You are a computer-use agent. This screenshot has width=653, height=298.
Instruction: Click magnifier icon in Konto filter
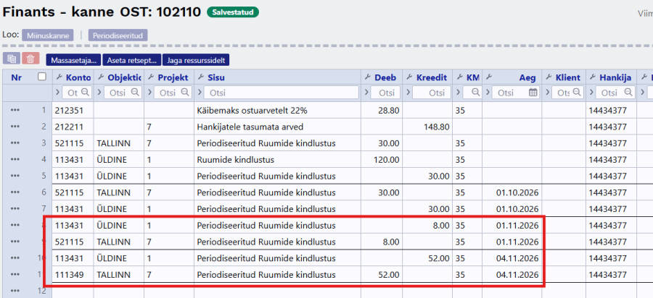coord(85,93)
